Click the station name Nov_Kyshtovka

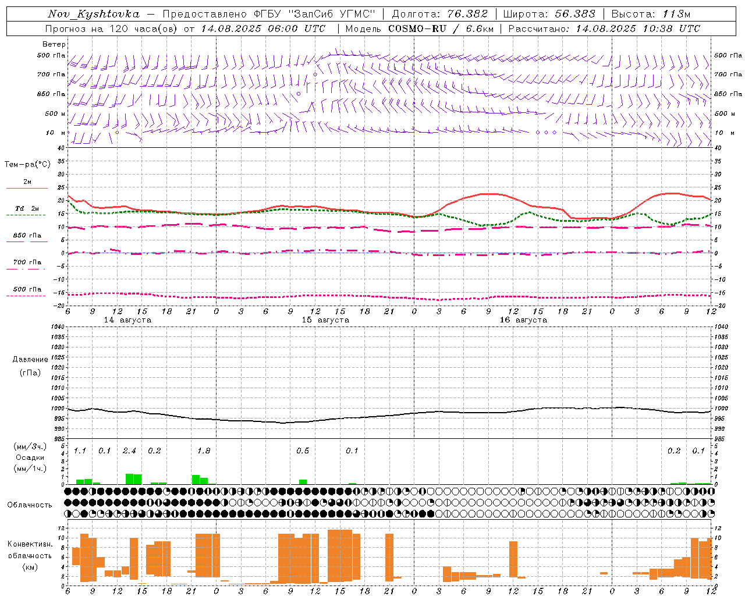coord(94,14)
